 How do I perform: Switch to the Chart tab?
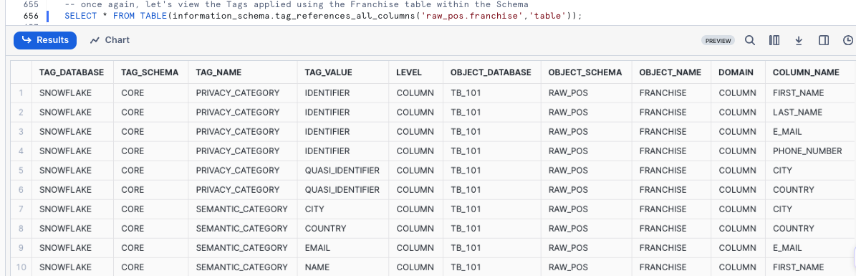(x=110, y=40)
